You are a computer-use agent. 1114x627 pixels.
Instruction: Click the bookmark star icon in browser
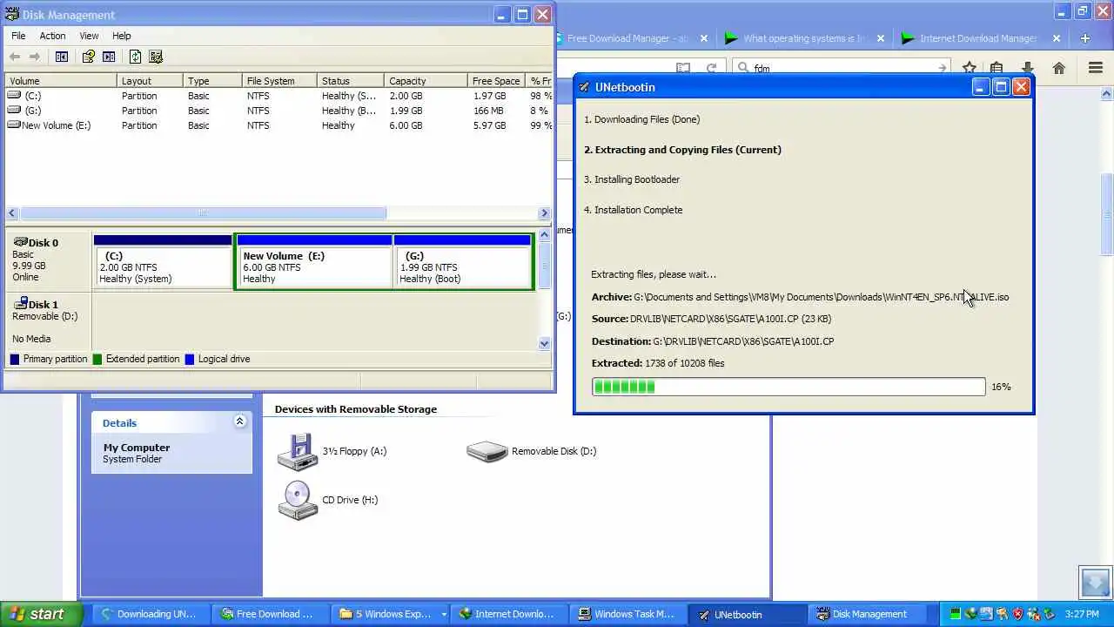click(969, 68)
